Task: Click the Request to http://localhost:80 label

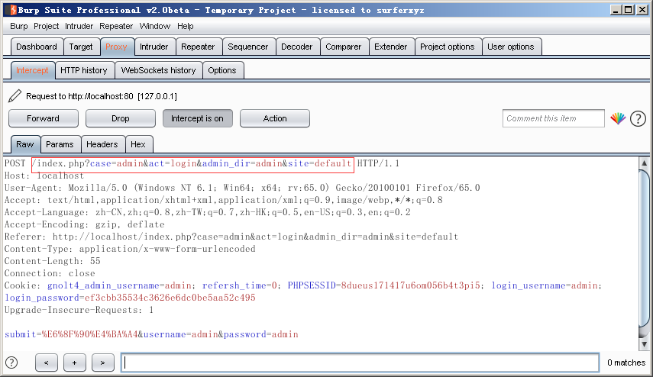Action: [x=102, y=96]
